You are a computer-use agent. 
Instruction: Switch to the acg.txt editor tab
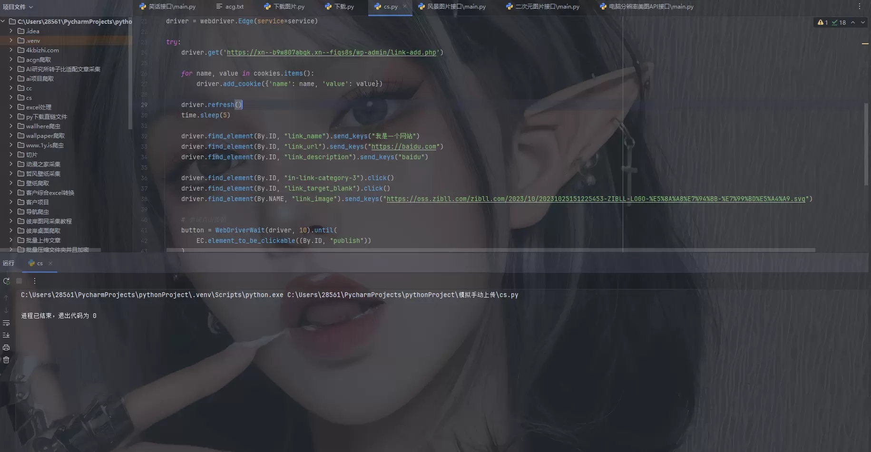[230, 7]
